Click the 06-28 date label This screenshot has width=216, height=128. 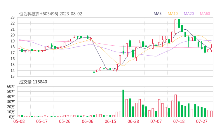click(x=133, y=121)
